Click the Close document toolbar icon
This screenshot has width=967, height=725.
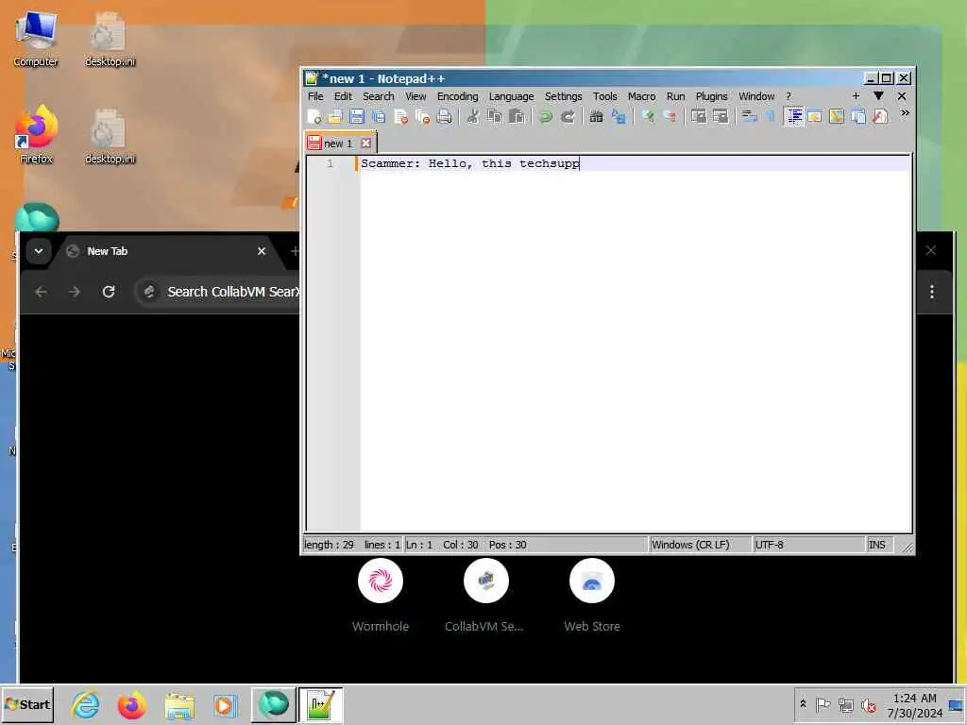400,116
